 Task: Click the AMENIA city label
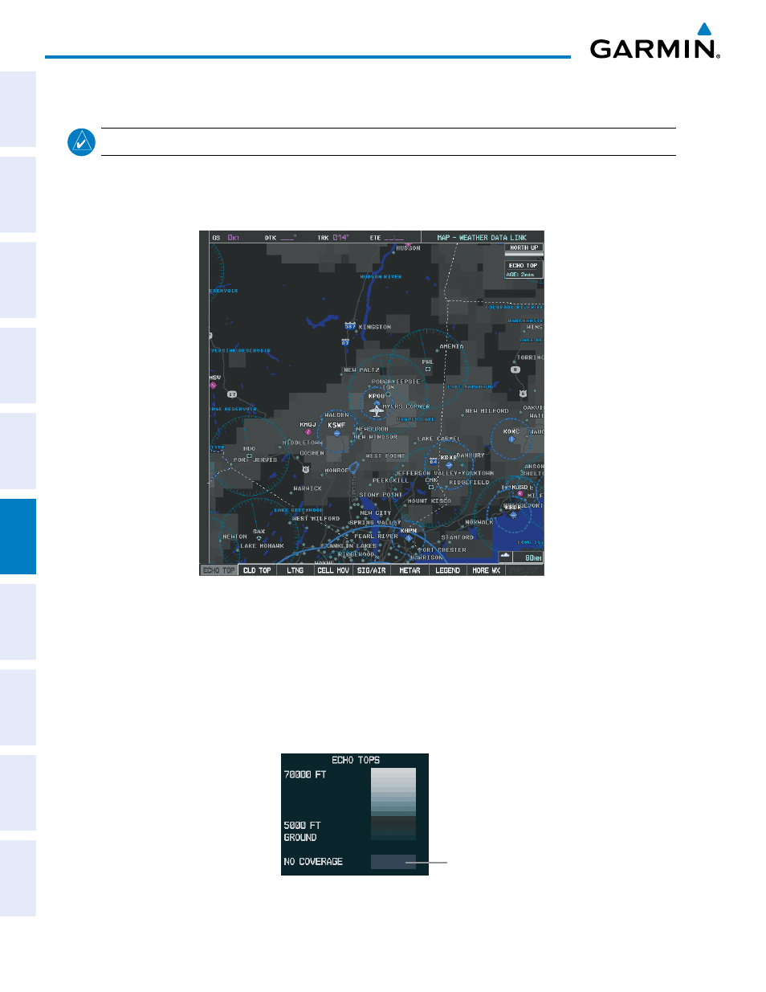pyautogui.click(x=451, y=346)
